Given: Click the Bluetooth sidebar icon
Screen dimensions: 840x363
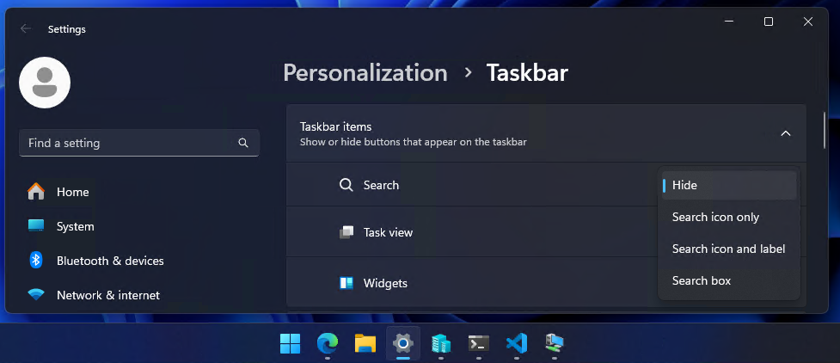Looking at the screenshot, I should coord(36,261).
